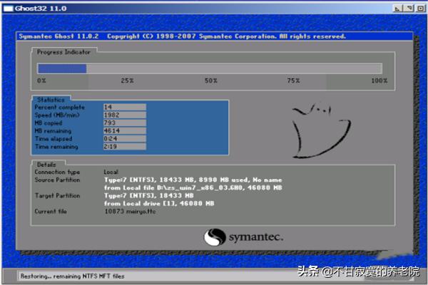Screen dimensions: 428x285
Task: Click the Symantec round logo icon
Action: point(215,237)
